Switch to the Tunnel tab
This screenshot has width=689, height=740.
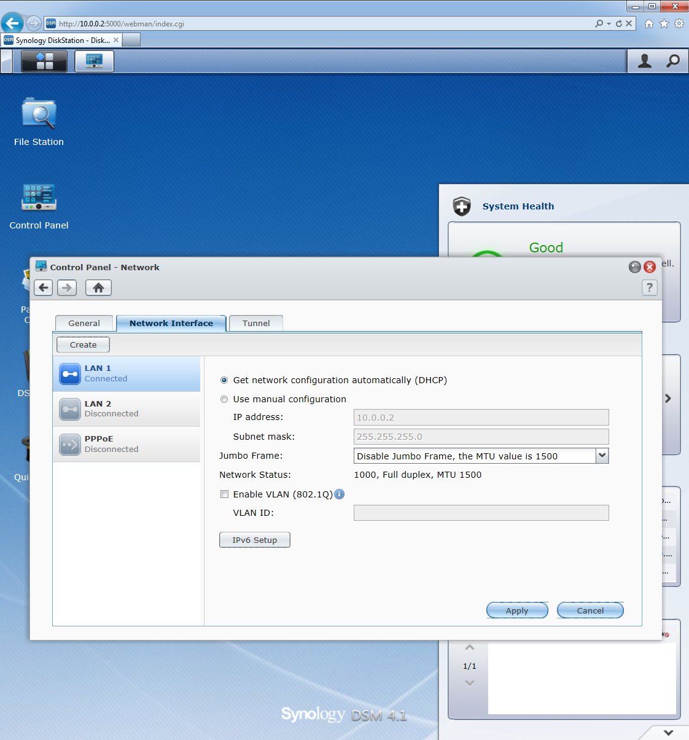click(x=256, y=323)
